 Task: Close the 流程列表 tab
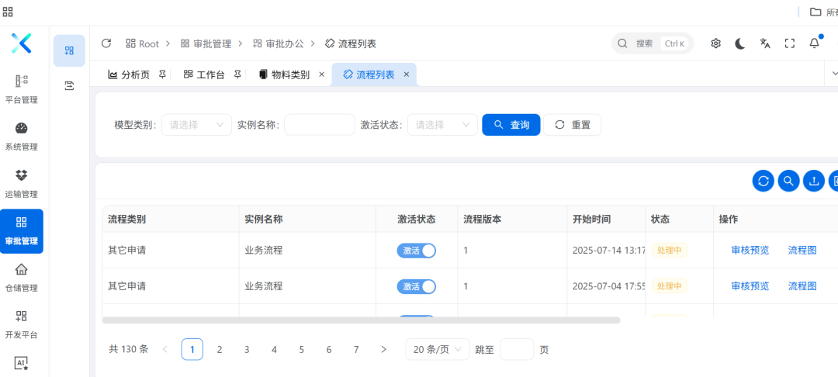(x=406, y=74)
